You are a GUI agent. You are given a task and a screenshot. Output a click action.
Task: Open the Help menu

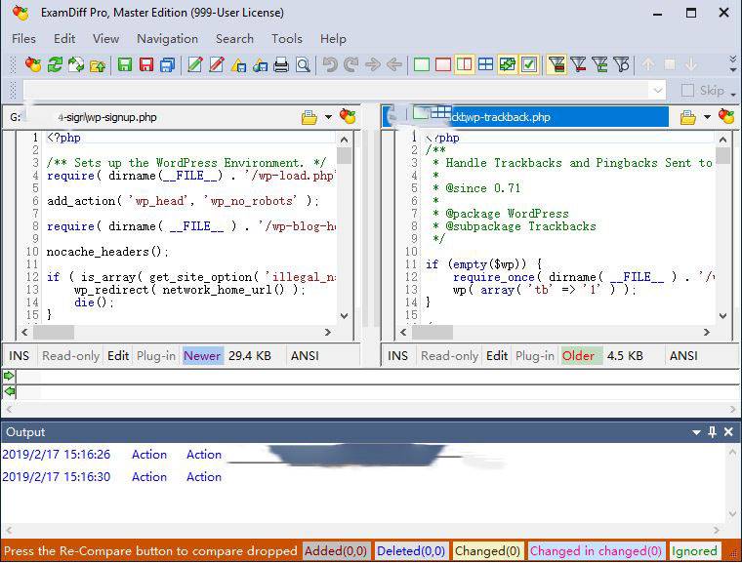(333, 39)
